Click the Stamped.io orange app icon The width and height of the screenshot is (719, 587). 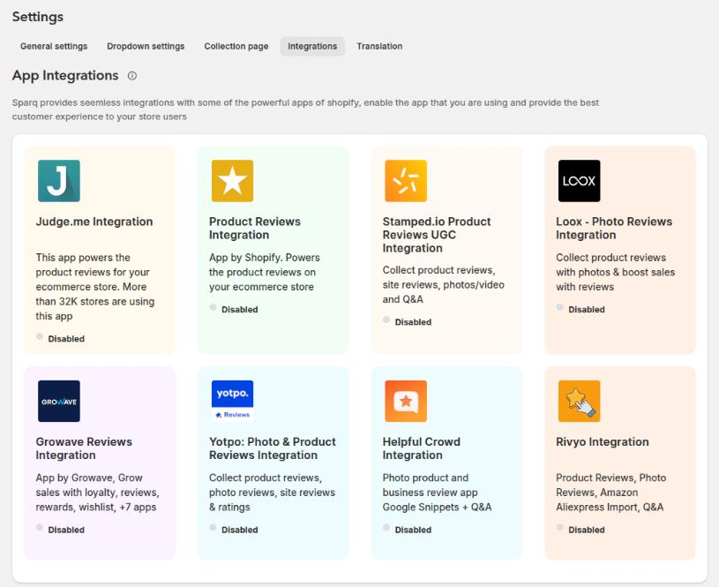(x=406, y=181)
